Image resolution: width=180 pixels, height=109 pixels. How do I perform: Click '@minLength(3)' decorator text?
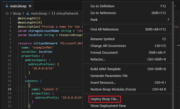(x=29, y=18)
